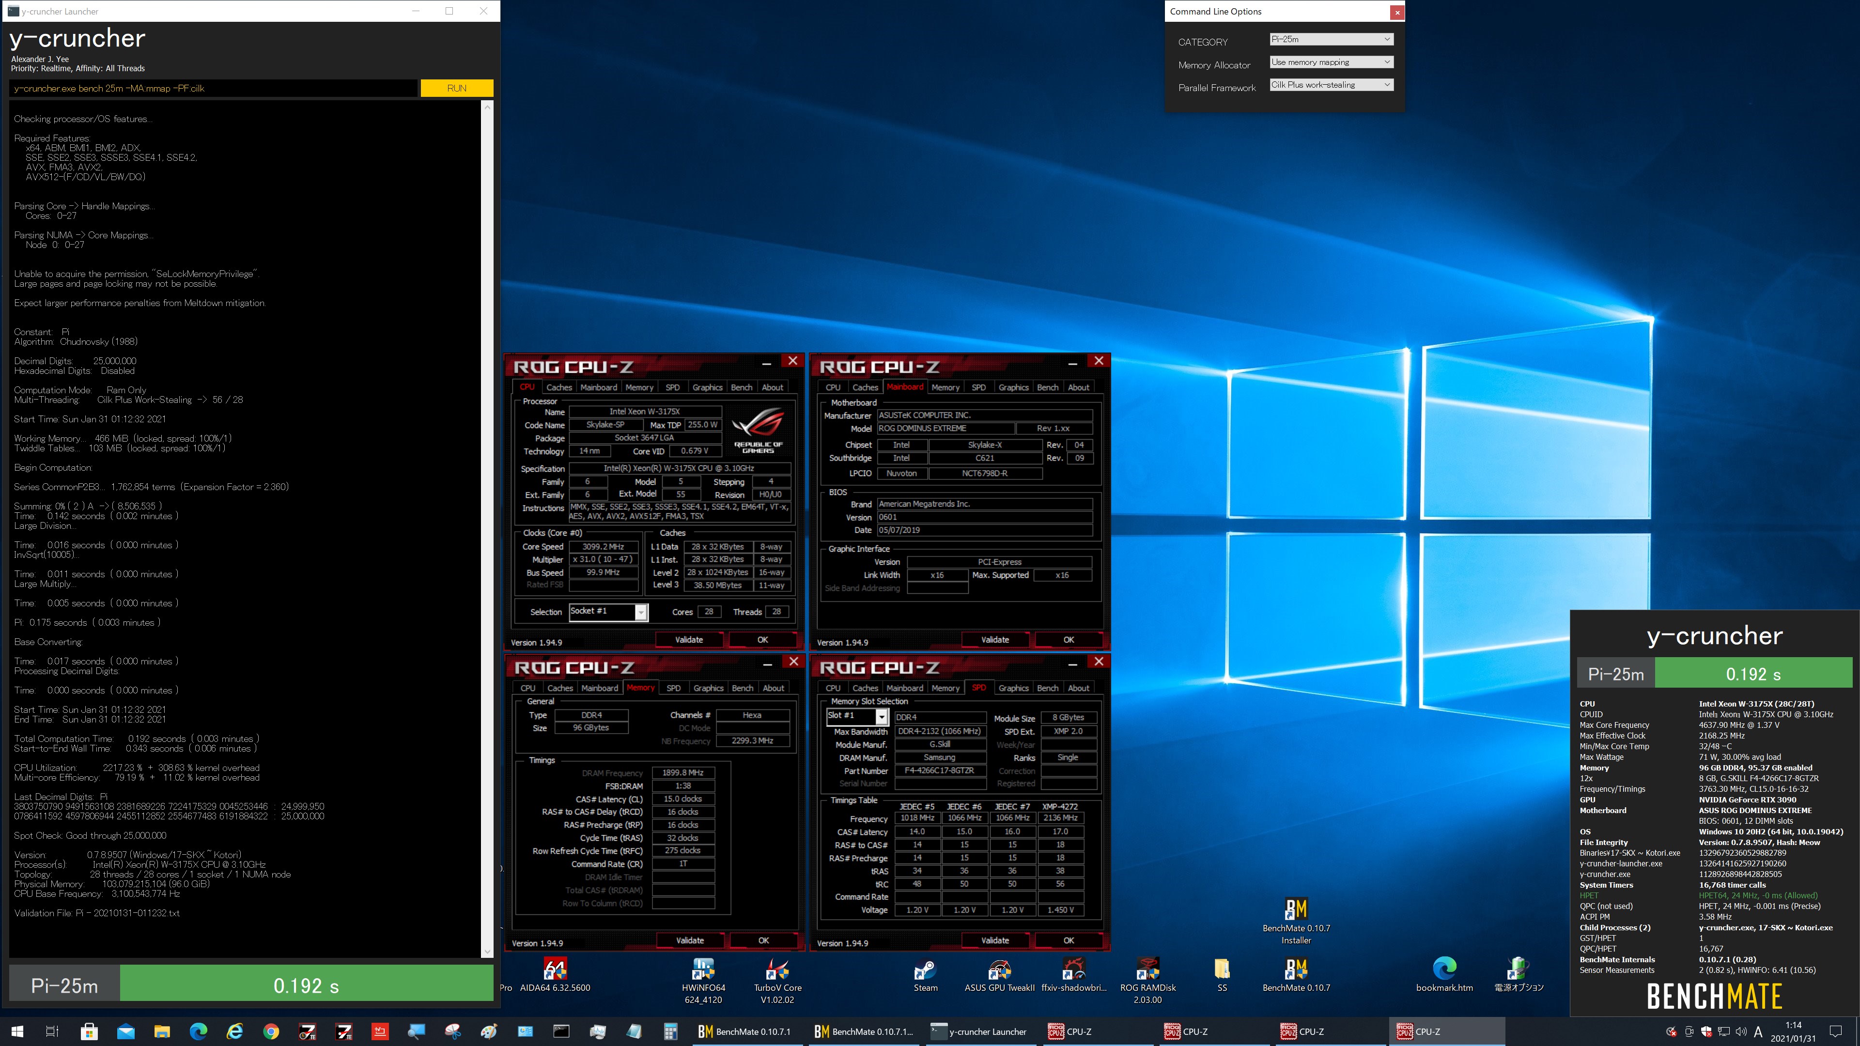
Task: Select SPD tab in CPU-Z Memory window
Action: coord(673,689)
